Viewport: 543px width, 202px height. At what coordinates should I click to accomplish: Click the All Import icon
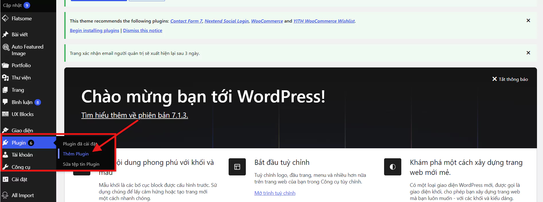pos(5,195)
